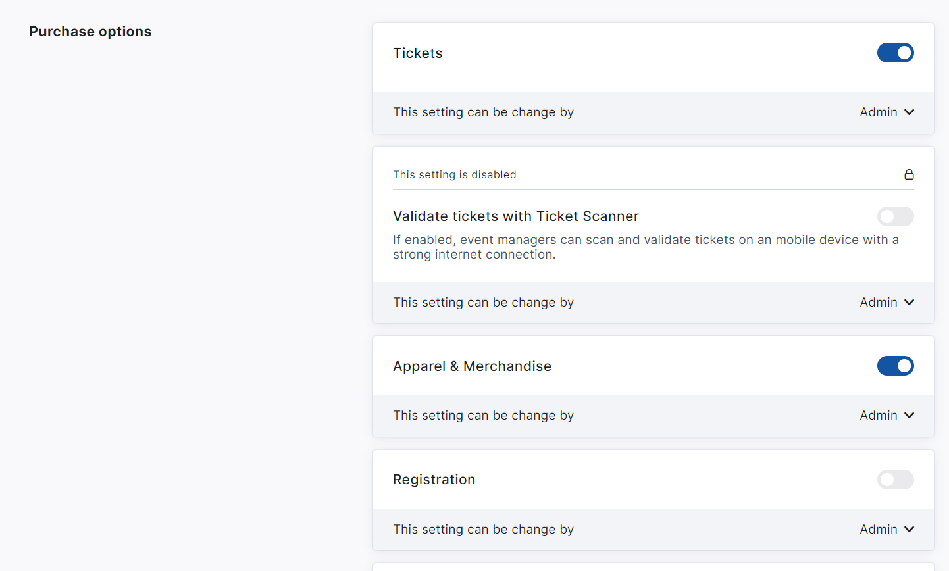Click the Registration setting label
The image size is (949, 571).
tap(434, 480)
